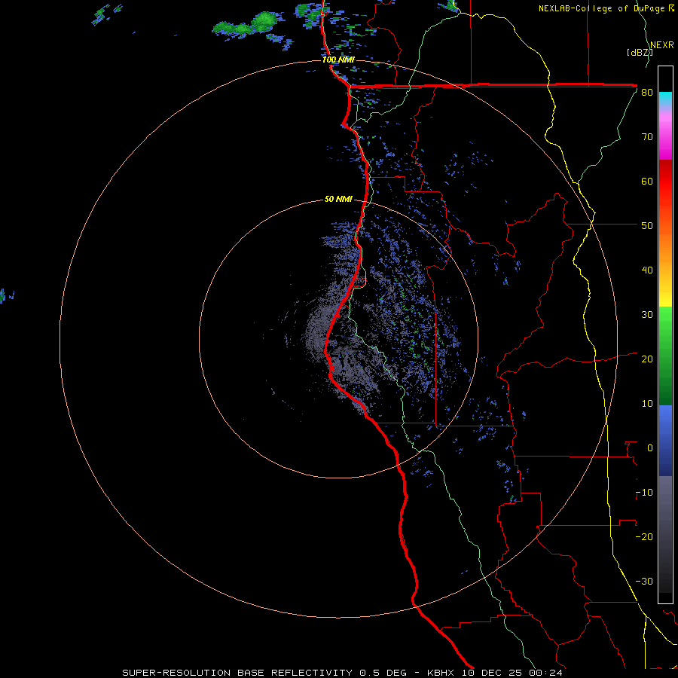Click the dBZ unit label above the scale
Image resolution: width=678 pixels, height=678 pixels.
pos(640,52)
